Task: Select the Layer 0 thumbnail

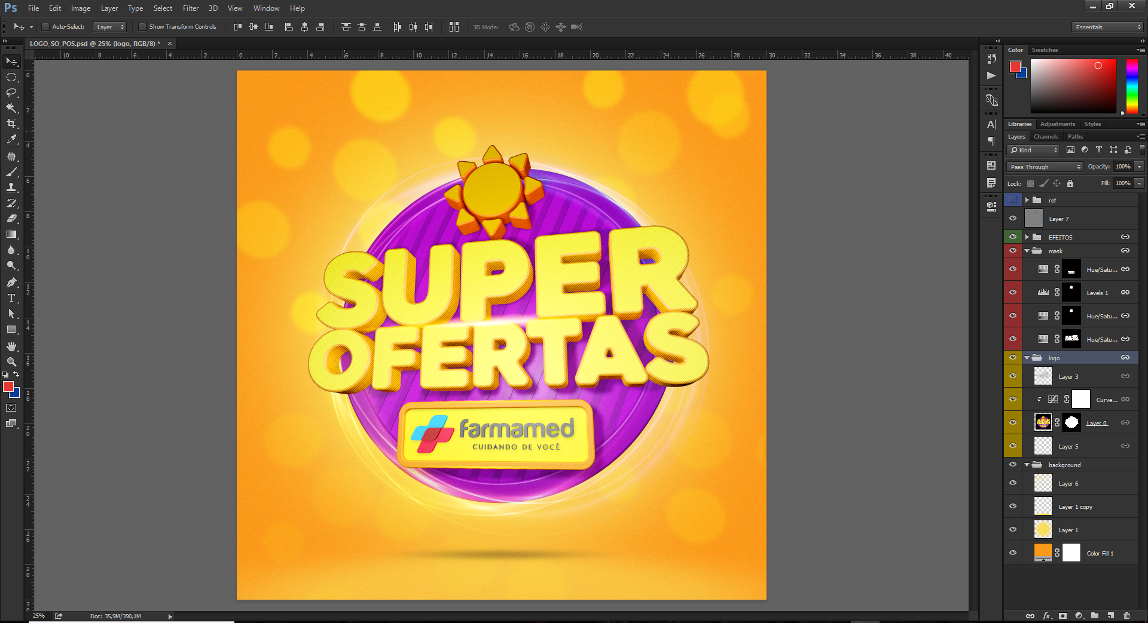Action: click(1043, 423)
